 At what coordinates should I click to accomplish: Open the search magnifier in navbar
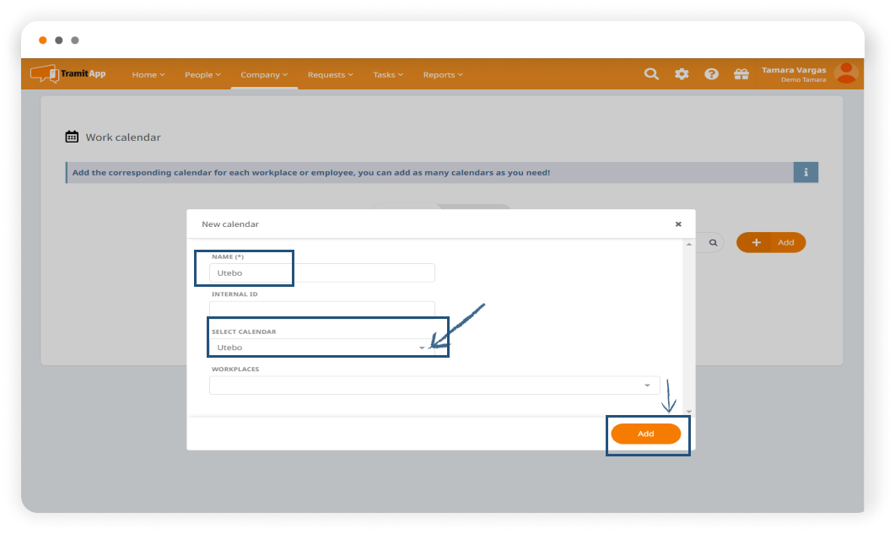click(x=651, y=74)
